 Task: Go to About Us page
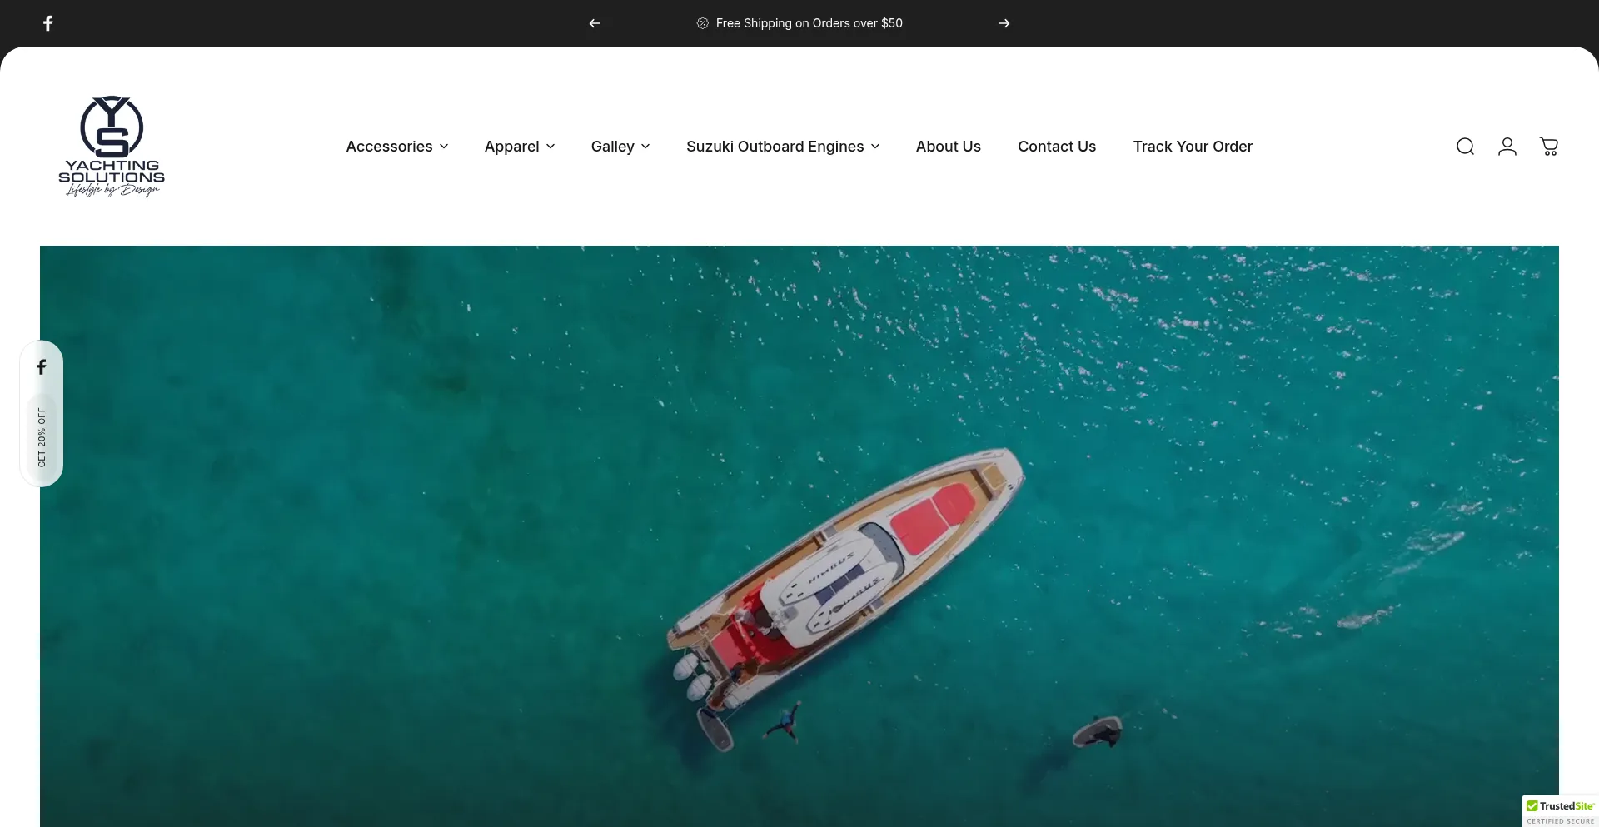[949, 147]
